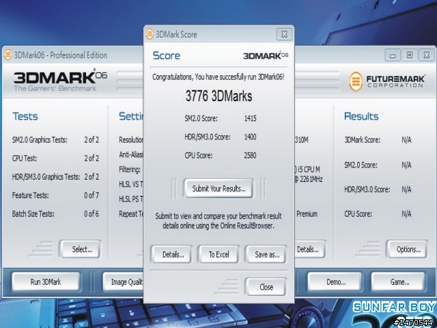This screenshot has height=328, width=437.
Task: Click 'HDR/SM3.0 Graphics Tests:' label
Action: point(46,177)
